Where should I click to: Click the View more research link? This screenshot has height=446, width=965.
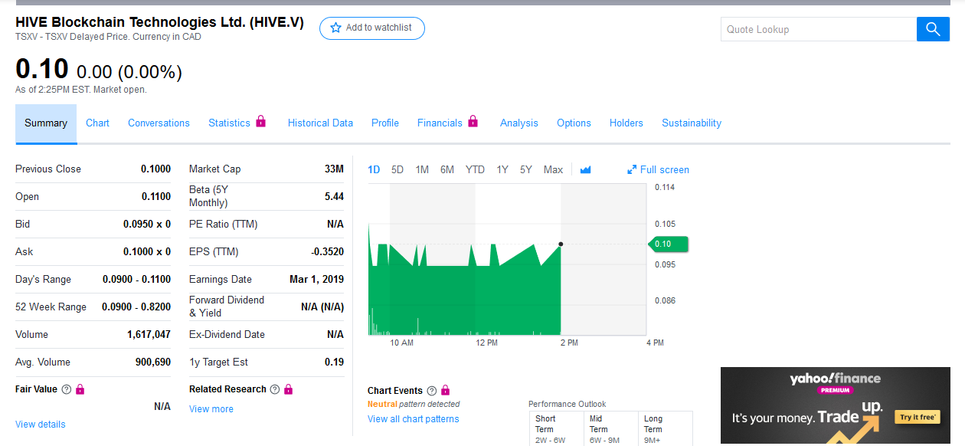click(x=211, y=408)
